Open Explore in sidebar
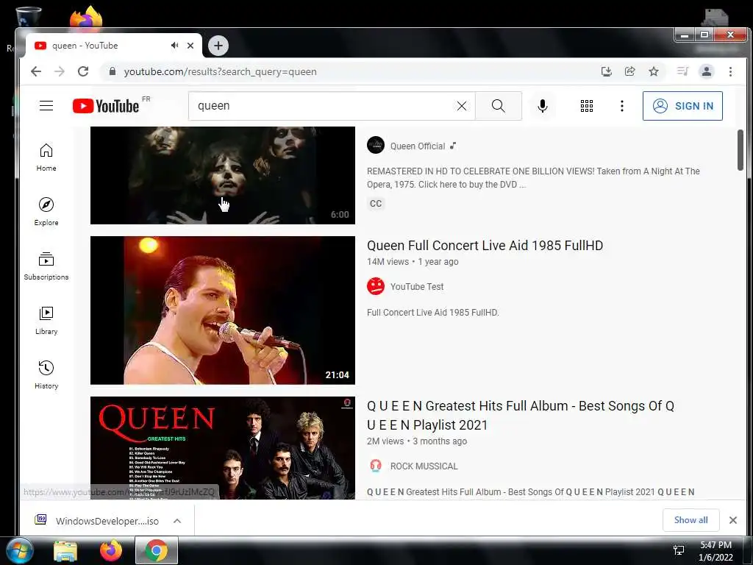Image resolution: width=753 pixels, height=565 pixels. point(46,212)
